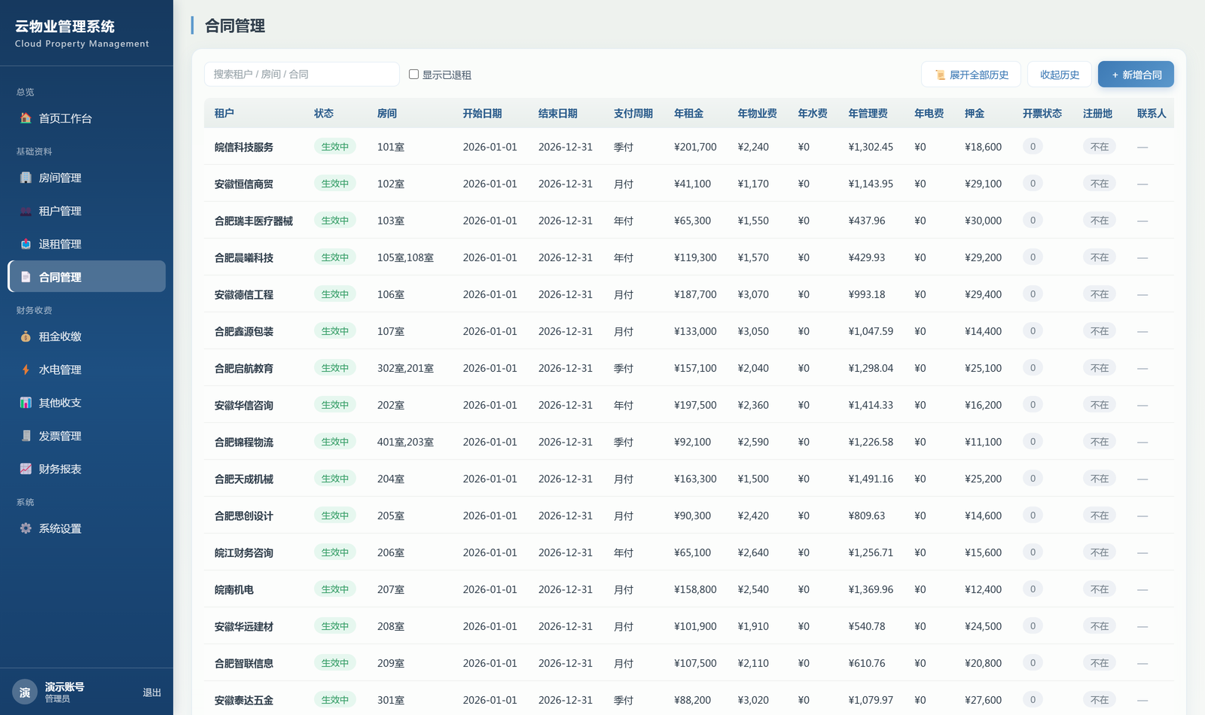Click tenant 安徽华远建材

click(244, 627)
